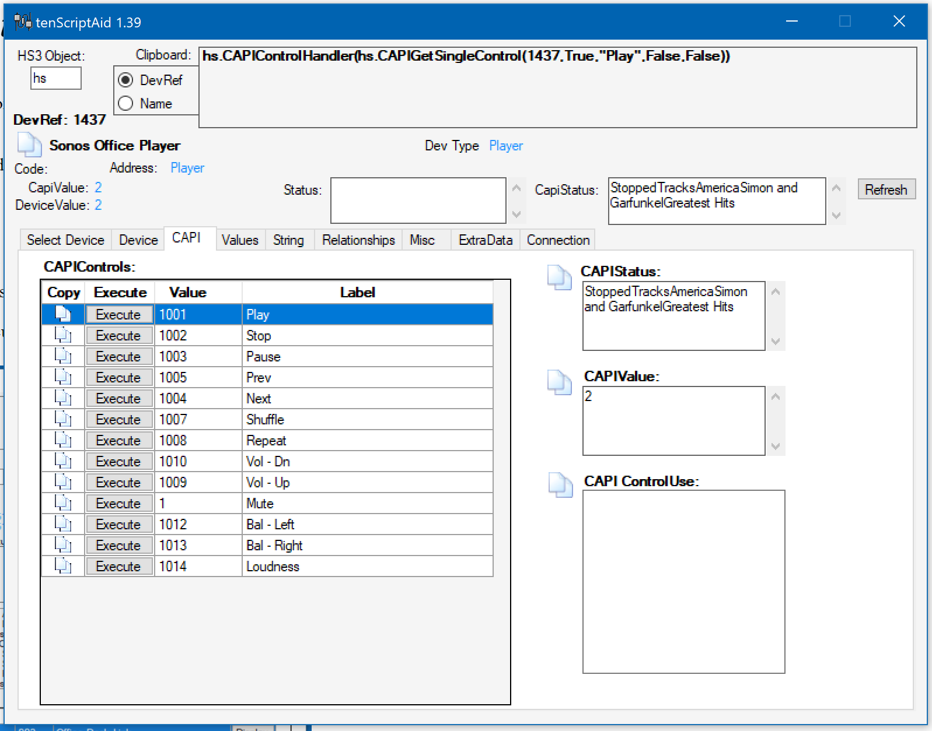Execute the Bal - Right control

(119, 546)
